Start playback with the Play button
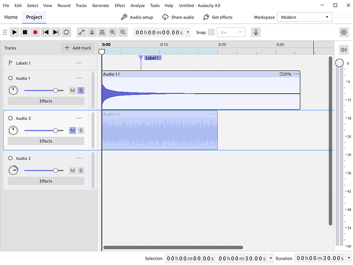 coord(14,32)
